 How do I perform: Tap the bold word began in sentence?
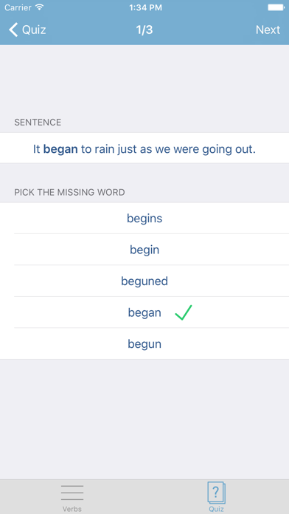(x=60, y=149)
